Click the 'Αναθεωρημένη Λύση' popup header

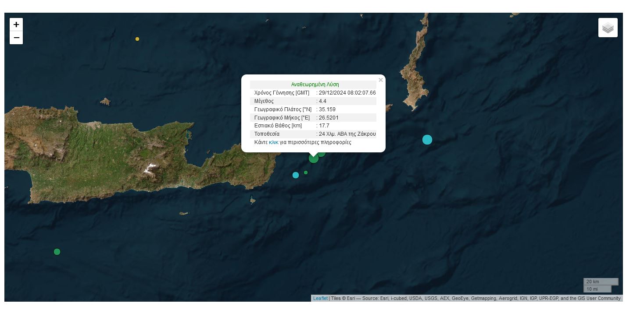[x=315, y=85]
